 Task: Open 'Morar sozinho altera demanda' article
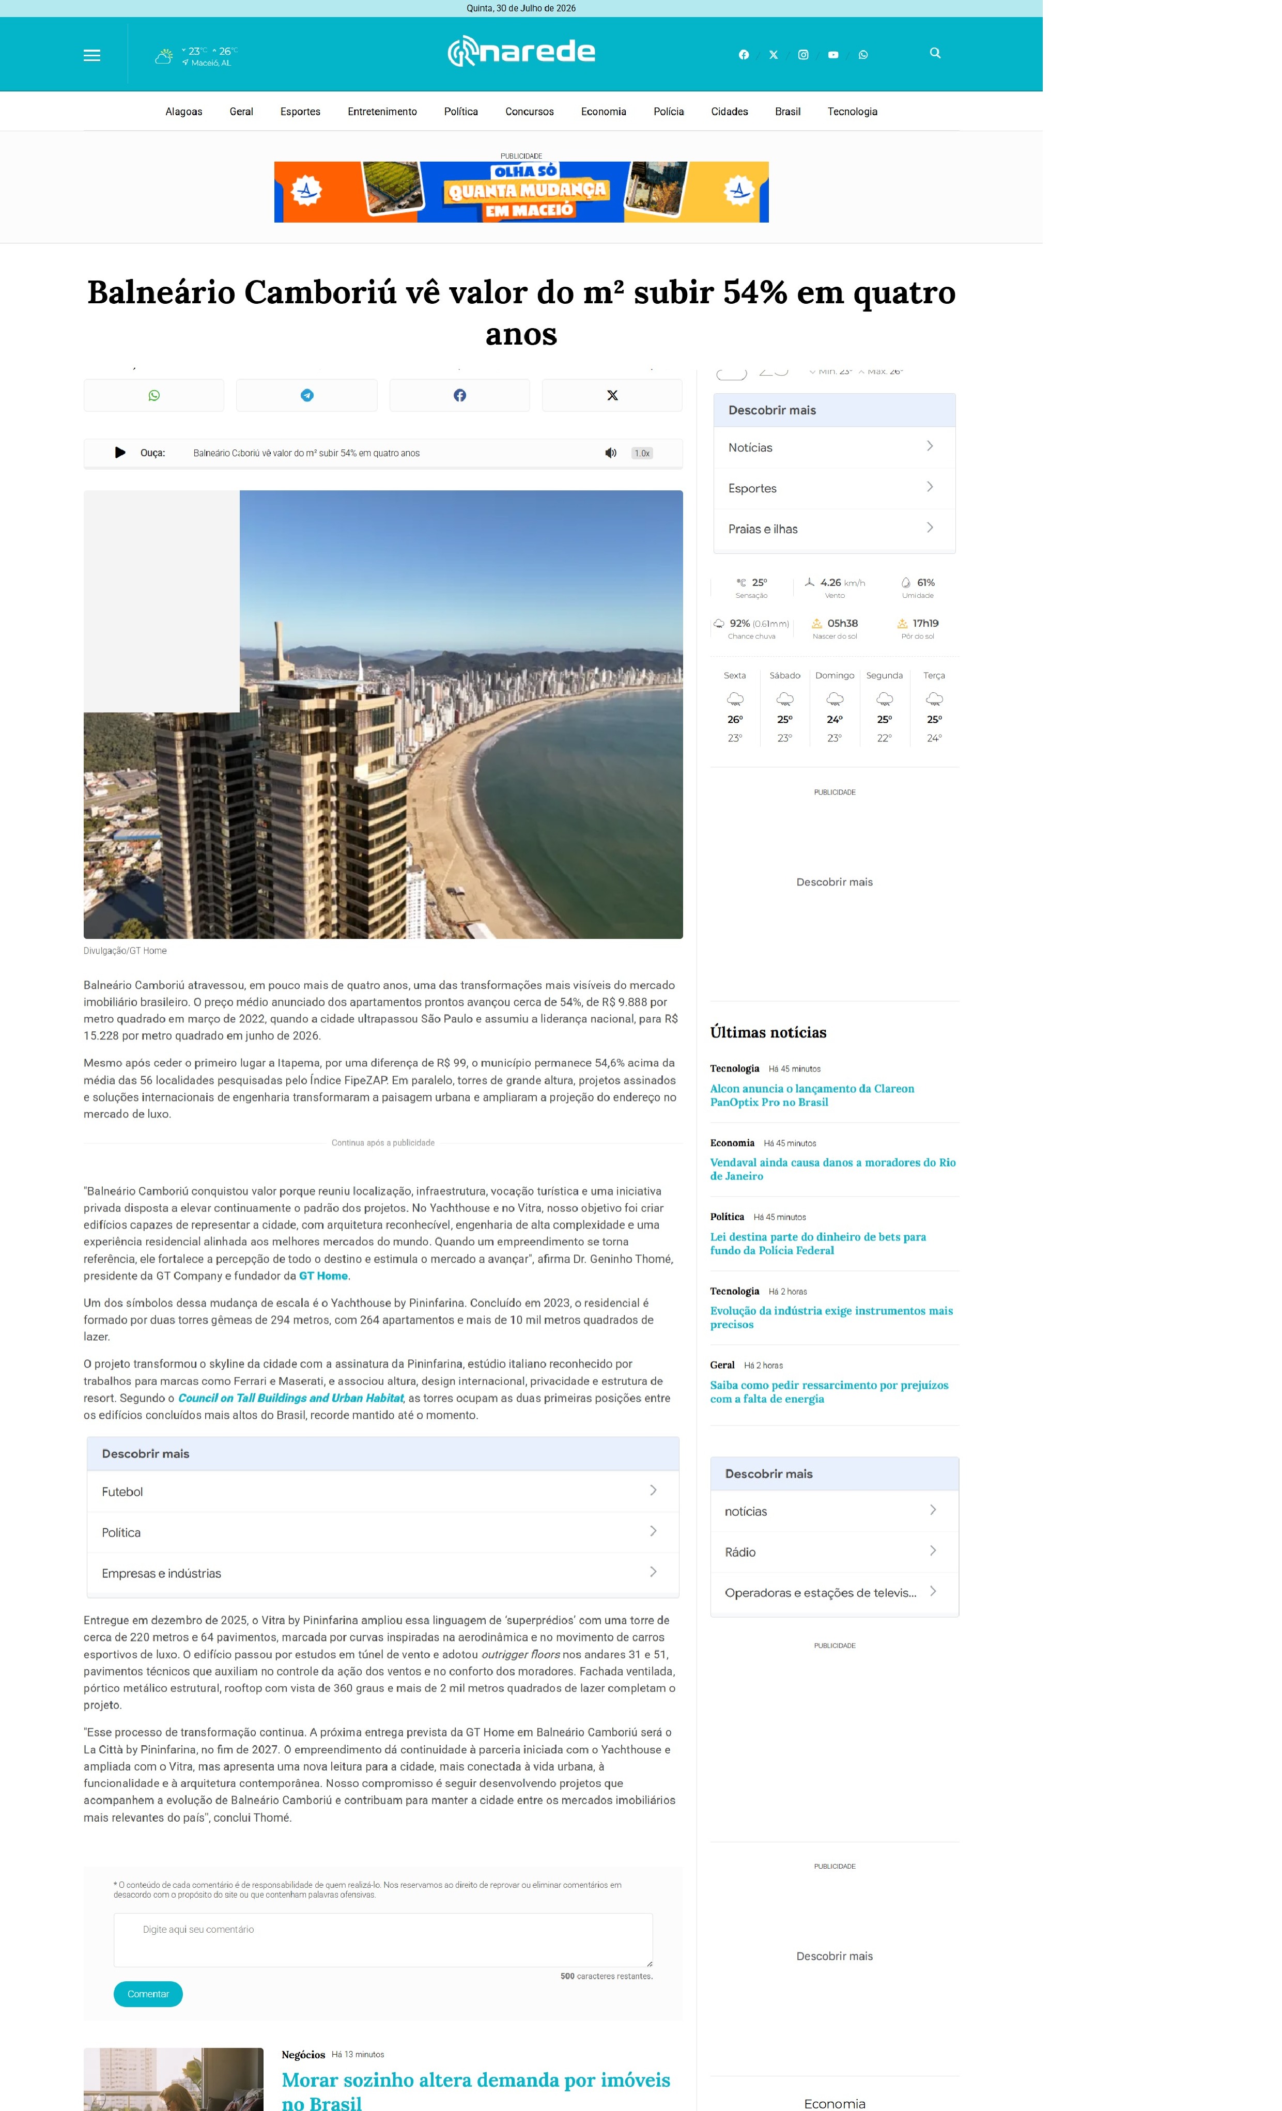point(475,2090)
